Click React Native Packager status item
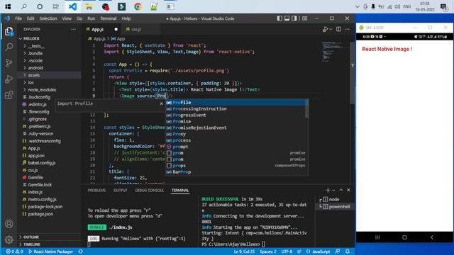 pos(50,251)
